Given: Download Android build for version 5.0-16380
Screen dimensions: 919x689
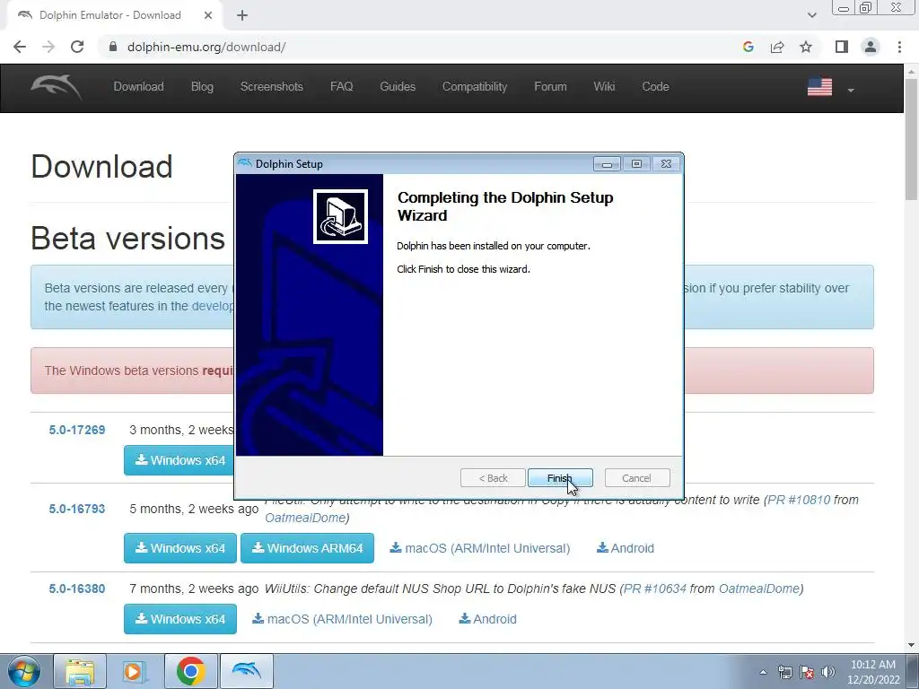Looking at the screenshot, I should [487, 619].
